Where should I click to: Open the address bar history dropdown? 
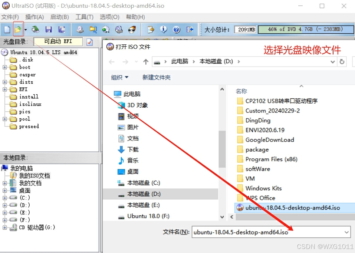[333, 62]
